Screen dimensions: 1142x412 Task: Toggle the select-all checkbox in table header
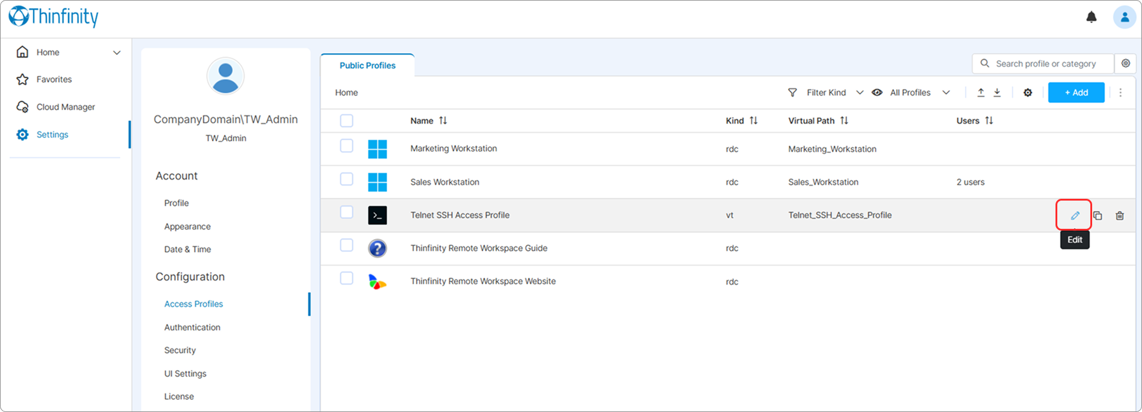[347, 120]
